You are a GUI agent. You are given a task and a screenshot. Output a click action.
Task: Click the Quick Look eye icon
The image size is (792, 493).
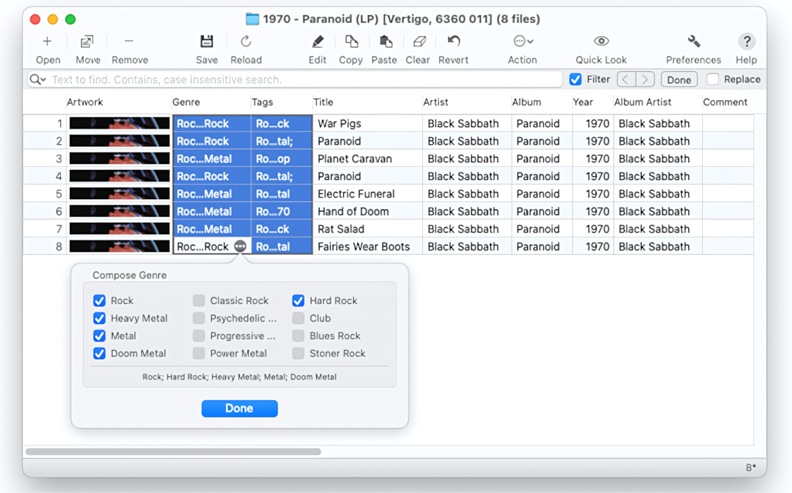click(601, 42)
